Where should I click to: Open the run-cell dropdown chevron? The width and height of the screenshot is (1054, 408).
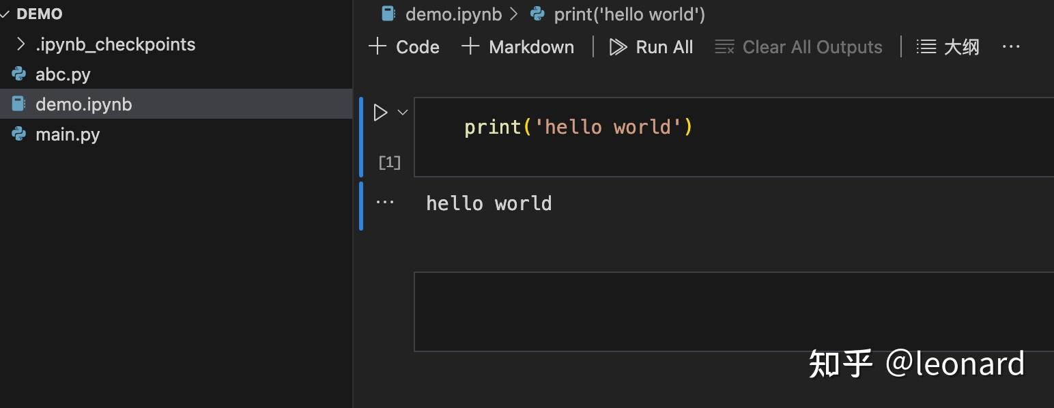402,113
